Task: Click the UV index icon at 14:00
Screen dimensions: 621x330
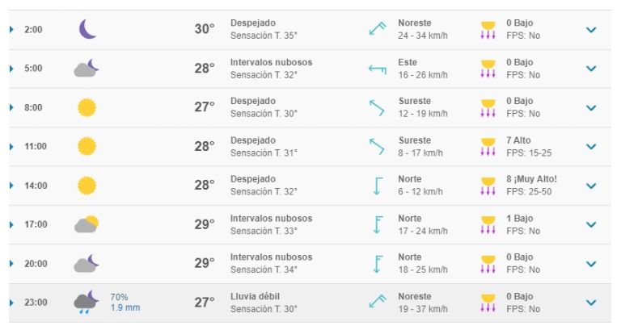Action: coord(488,186)
